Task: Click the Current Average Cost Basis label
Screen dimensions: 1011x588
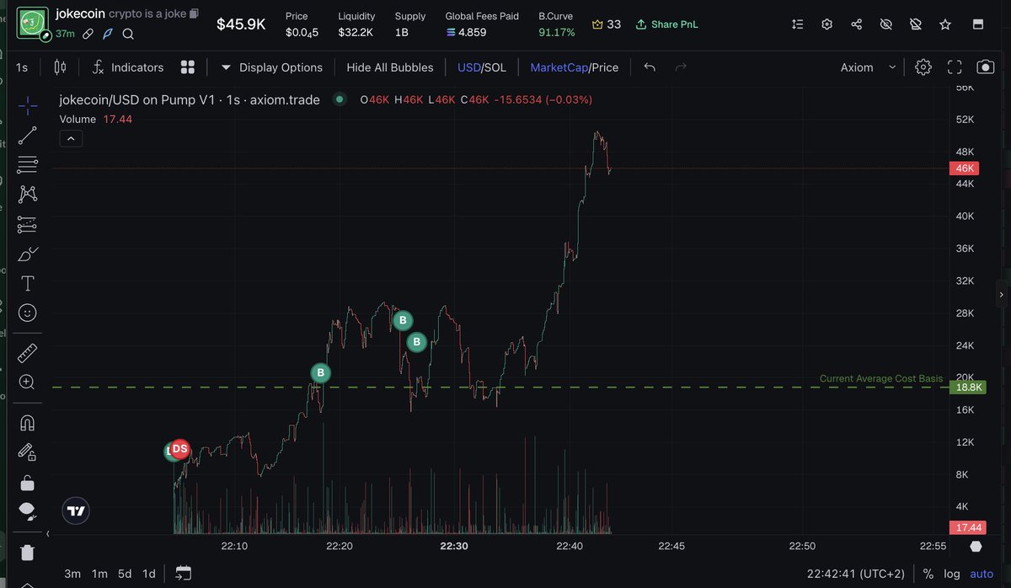Action: coord(881,379)
